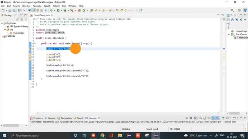248x139 pixels.
Task: Expand the JRE System Library node
Action: pos(5,27)
